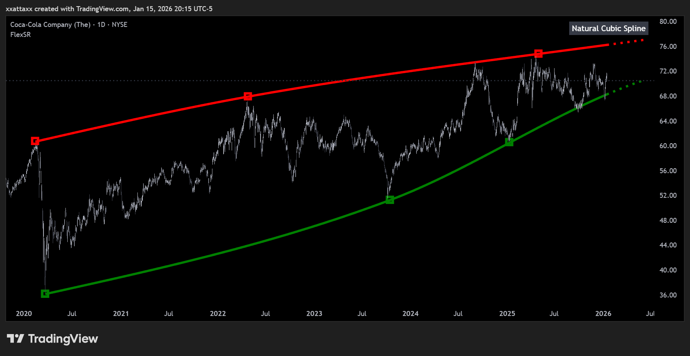The height and width of the screenshot is (356, 690).
Task: Click the 60.00 price axis label
Action: (668, 146)
